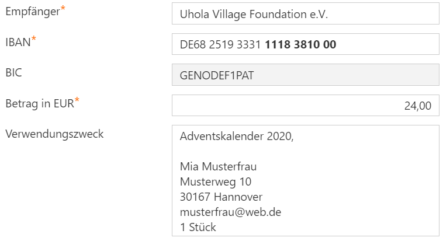Screen dimensions: 443x241
Task: Click the bold '1118 3810 00' IBAN digits
Action: pyautogui.click(x=300, y=44)
